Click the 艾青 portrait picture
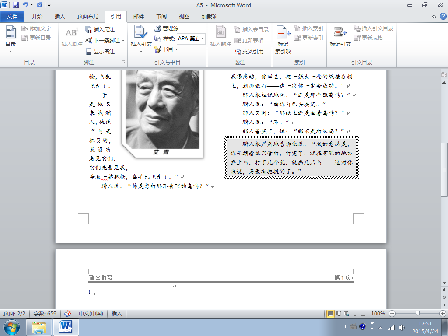 (x=162, y=114)
